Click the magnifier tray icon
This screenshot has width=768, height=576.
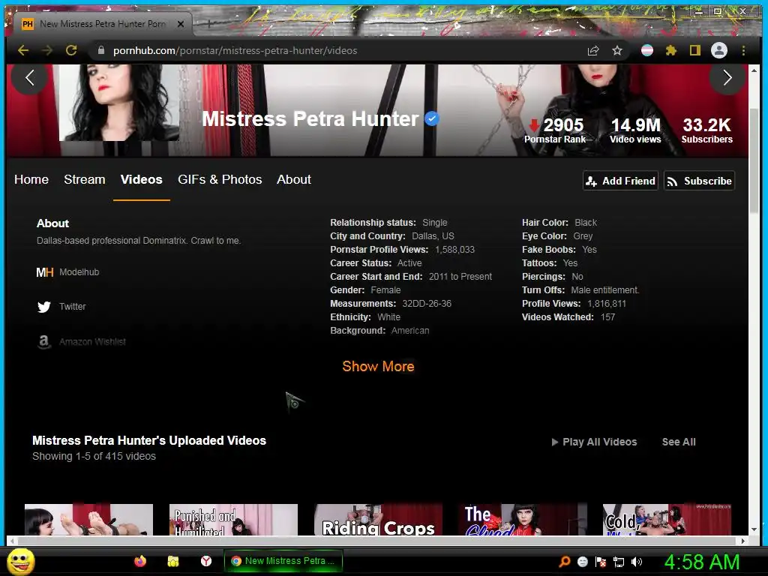coord(564,562)
